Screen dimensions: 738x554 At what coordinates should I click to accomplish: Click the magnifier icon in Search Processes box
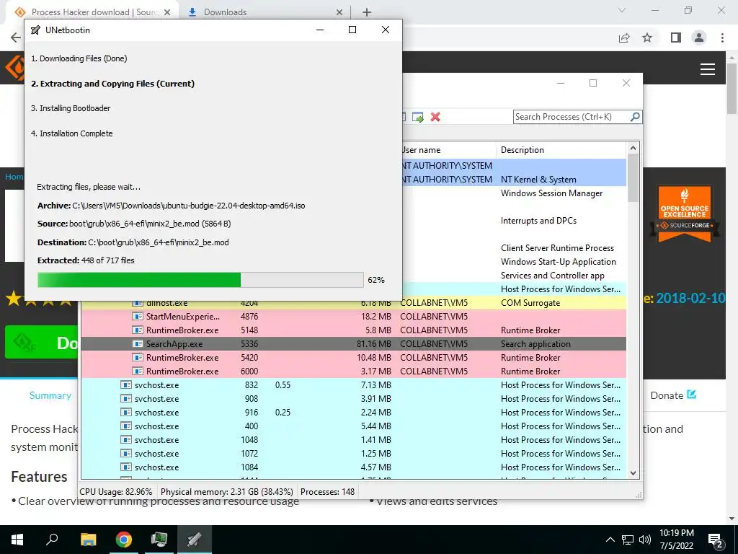coord(634,116)
